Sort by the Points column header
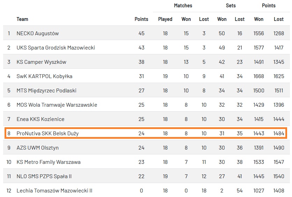This screenshot has width=292, height=197. (x=141, y=19)
